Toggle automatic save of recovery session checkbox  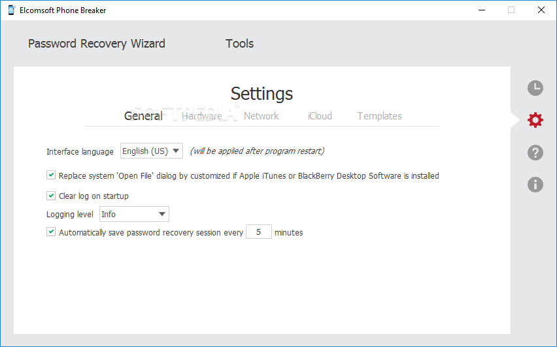(x=51, y=232)
